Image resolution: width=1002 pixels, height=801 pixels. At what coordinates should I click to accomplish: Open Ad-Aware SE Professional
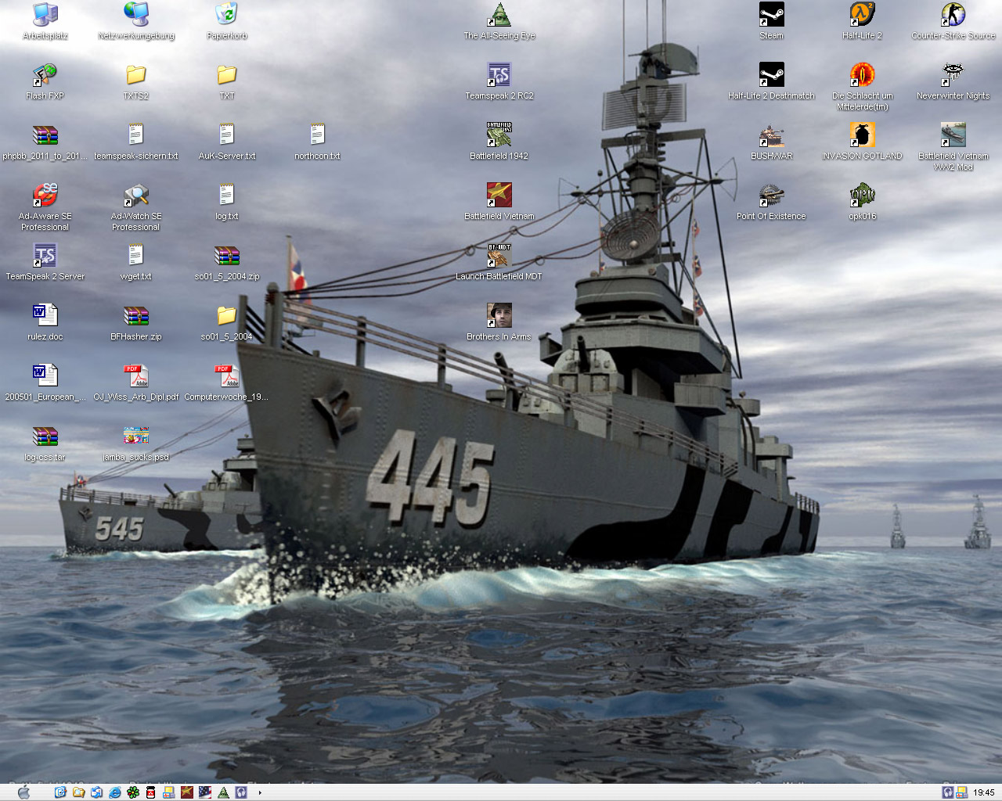(45, 207)
